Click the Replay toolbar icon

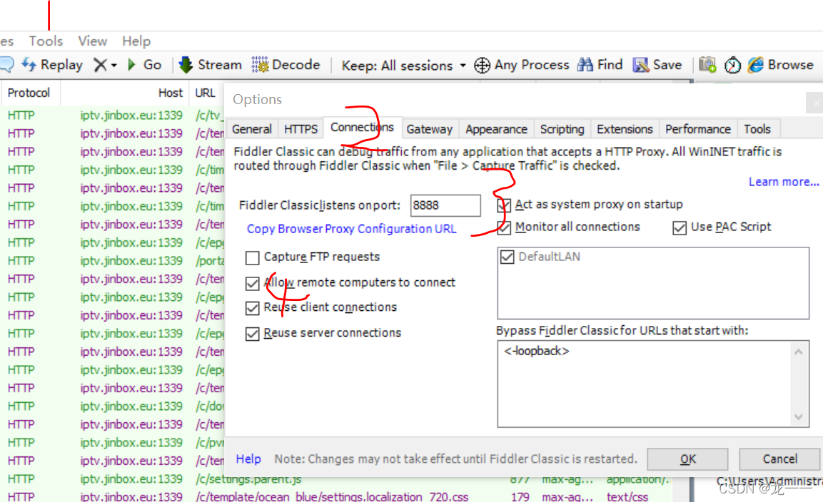point(29,64)
